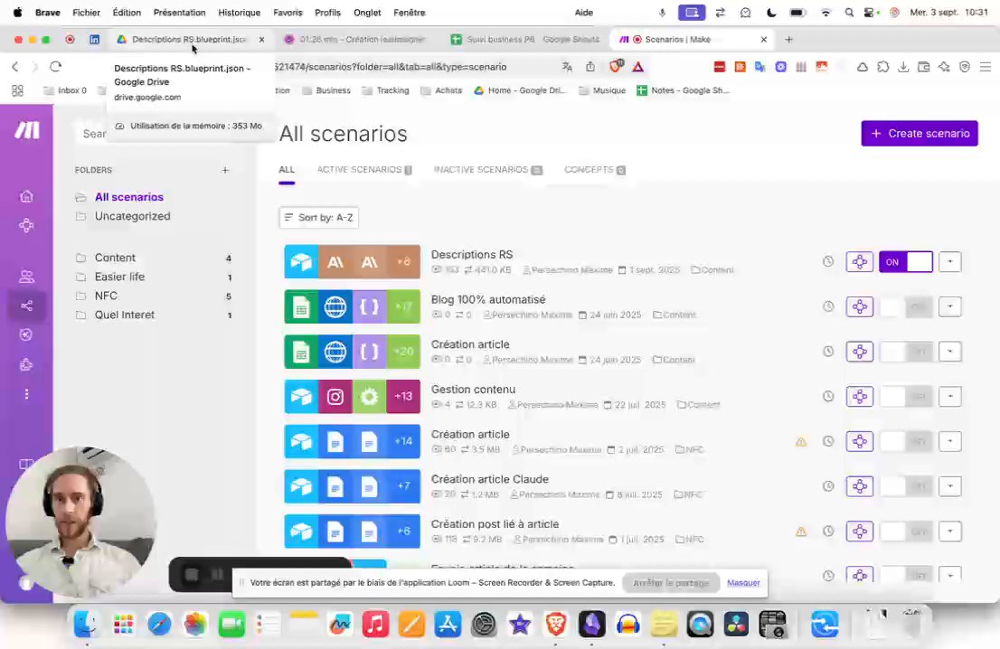Open Brave extensions puzzle icon
Screen dimensions: 1000x649
tap(882, 66)
